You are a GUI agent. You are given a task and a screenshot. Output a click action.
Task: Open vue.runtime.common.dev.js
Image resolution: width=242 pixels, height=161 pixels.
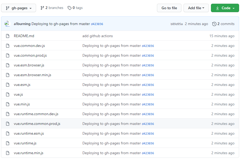[36, 114]
